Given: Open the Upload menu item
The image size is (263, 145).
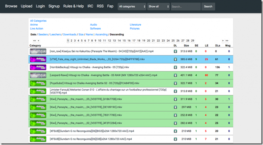Looking at the screenshot, I should tap(27, 6).
